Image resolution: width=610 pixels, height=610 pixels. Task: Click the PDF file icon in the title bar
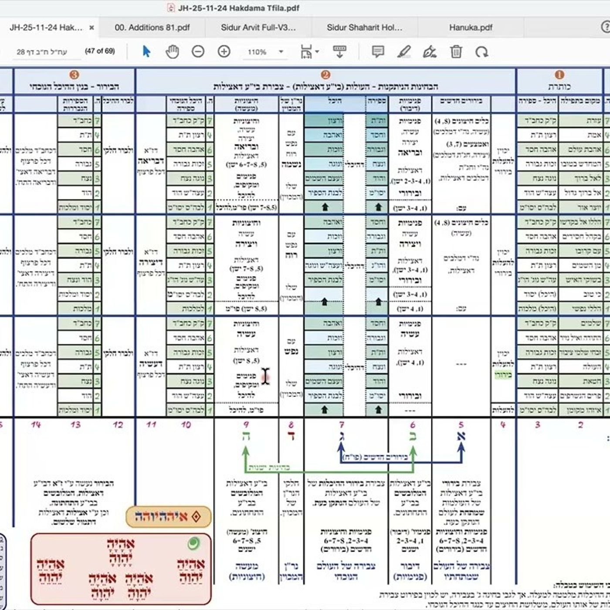point(171,8)
